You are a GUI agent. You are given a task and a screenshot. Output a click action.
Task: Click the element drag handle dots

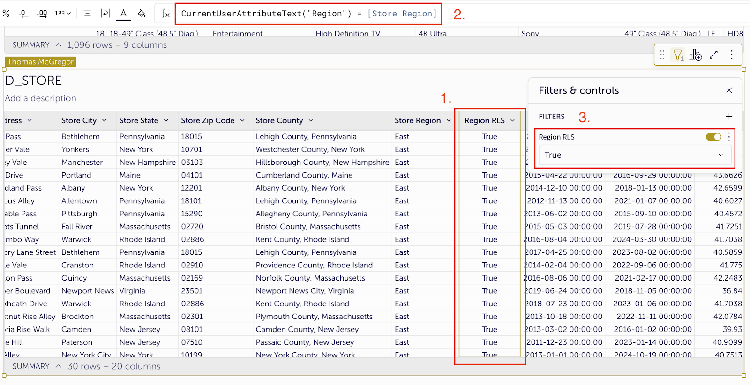click(662, 55)
